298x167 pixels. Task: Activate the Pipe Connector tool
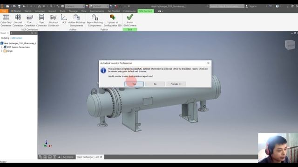41,20
